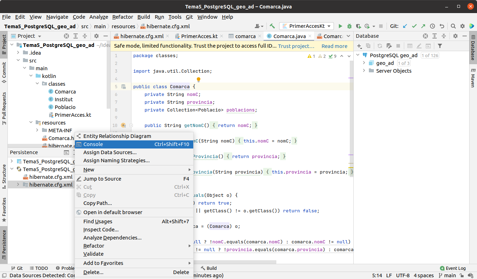The image size is (477, 279).
Task: Toggle the Commit tool window tab
Action: [x=4, y=72]
